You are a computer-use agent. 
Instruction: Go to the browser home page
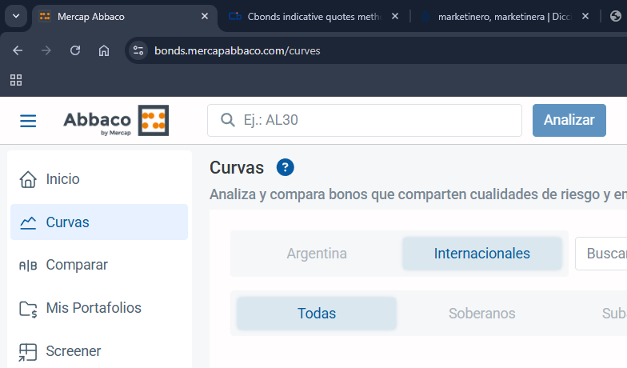[x=104, y=50]
